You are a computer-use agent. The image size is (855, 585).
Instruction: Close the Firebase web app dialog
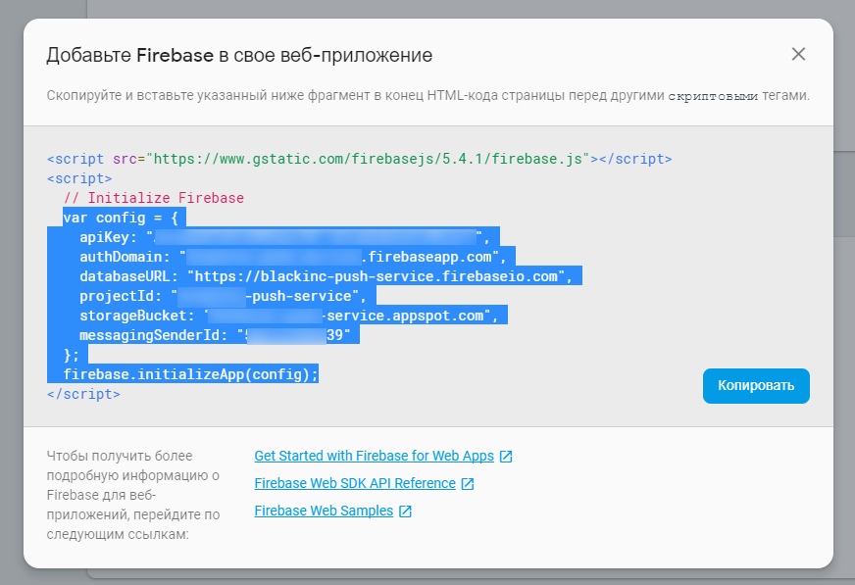(798, 54)
